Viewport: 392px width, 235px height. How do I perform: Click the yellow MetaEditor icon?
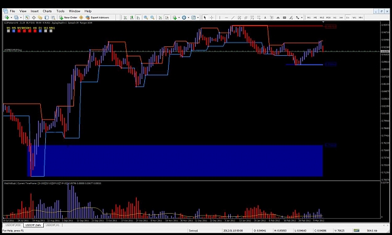coord(81,18)
